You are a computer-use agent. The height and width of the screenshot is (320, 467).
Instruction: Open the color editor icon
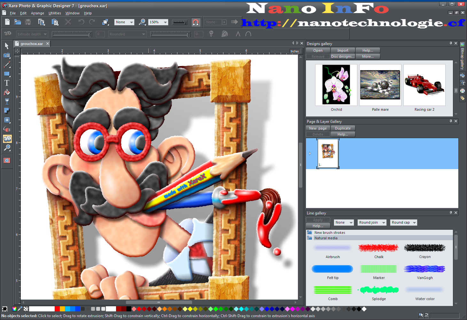[x=14, y=309]
